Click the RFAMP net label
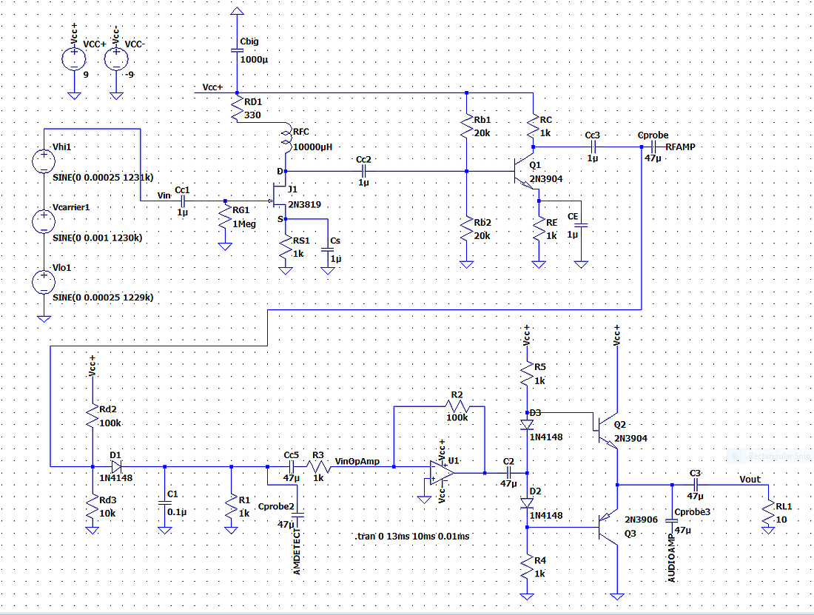The height and width of the screenshot is (615, 814). click(x=680, y=147)
